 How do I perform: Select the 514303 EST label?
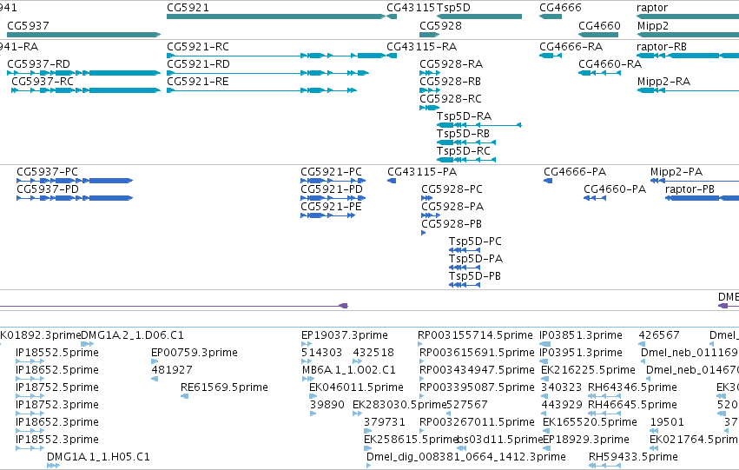coord(321,353)
